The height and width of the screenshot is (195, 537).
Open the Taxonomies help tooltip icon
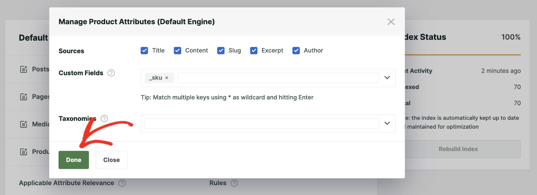pyautogui.click(x=104, y=119)
